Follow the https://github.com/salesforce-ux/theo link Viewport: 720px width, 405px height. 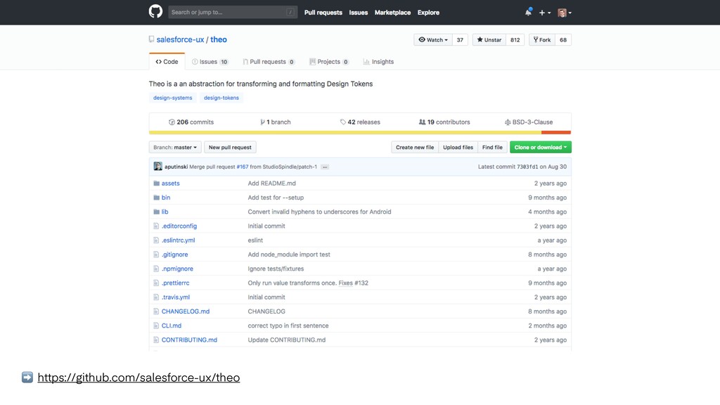point(139,378)
